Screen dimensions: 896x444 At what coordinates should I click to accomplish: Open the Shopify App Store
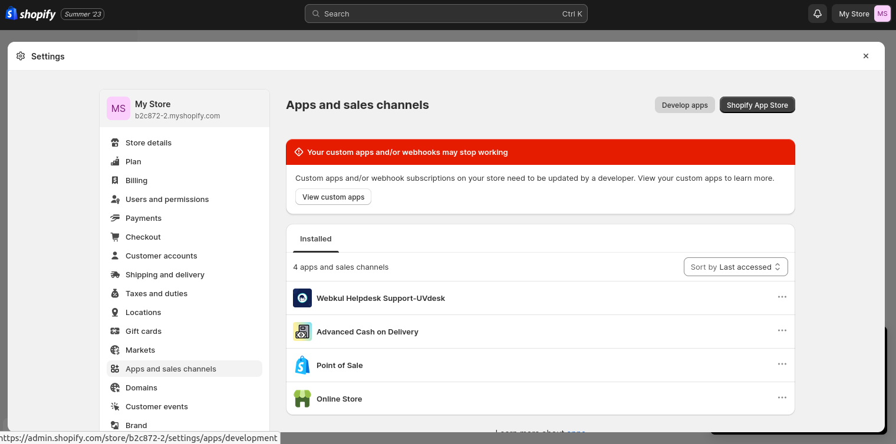click(x=757, y=105)
